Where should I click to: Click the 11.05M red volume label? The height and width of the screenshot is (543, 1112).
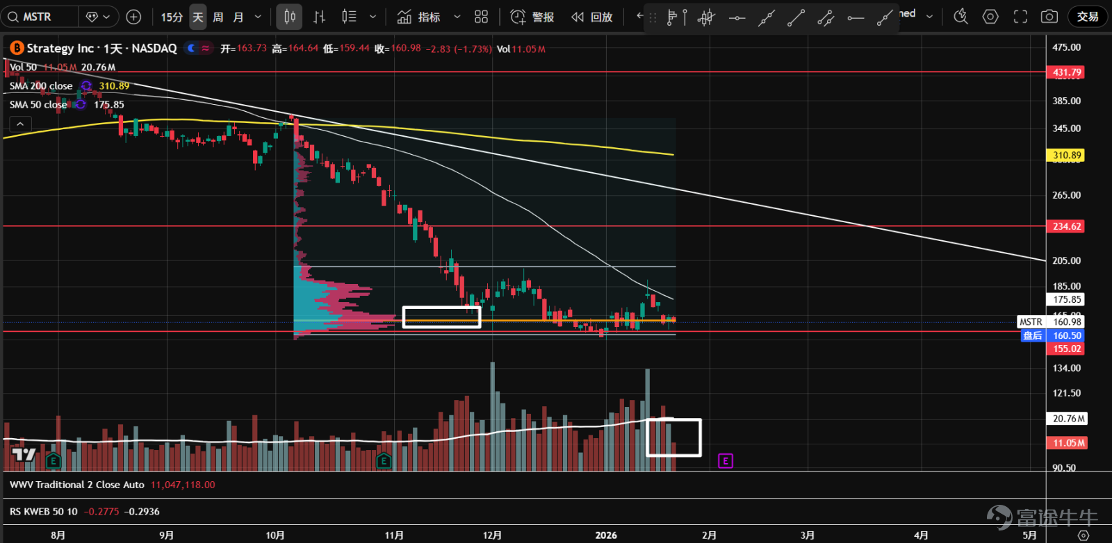(1068, 443)
